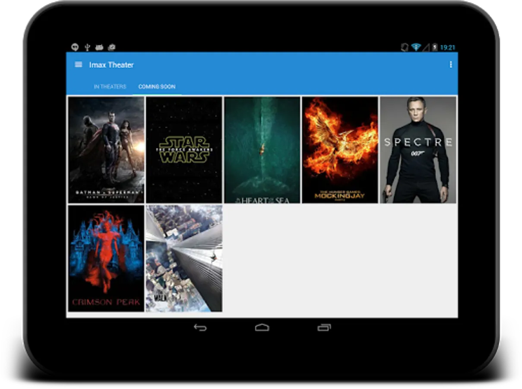522x389 pixels.
Task: Select The Walk movie poster
Action: [184, 258]
